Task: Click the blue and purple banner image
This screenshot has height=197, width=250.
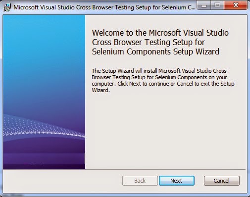Action: tap(44, 92)
